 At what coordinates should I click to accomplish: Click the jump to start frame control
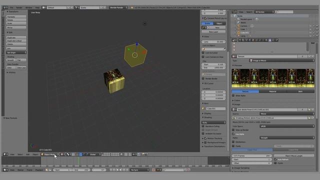point(111,170)
